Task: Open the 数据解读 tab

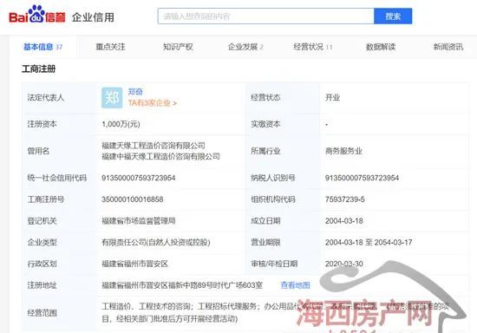Action: tap(381, 47)
